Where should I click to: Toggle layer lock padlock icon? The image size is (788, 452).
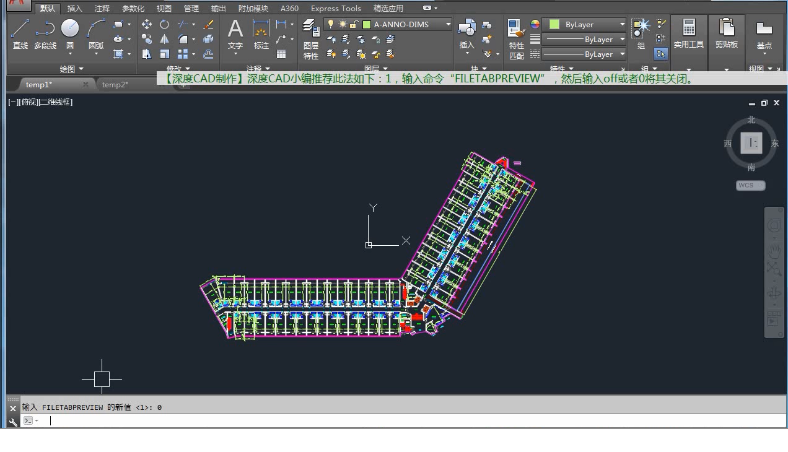(354, 24)
